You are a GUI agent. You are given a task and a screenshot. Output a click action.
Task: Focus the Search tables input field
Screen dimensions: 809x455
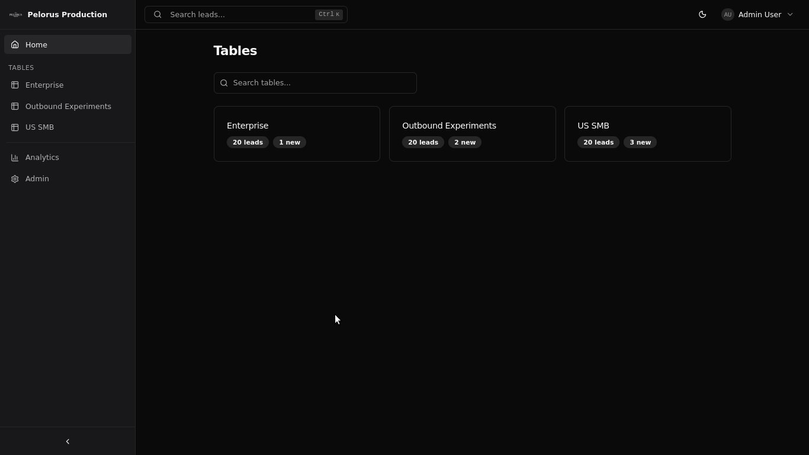pyautogui.click(x=315, y=83)
